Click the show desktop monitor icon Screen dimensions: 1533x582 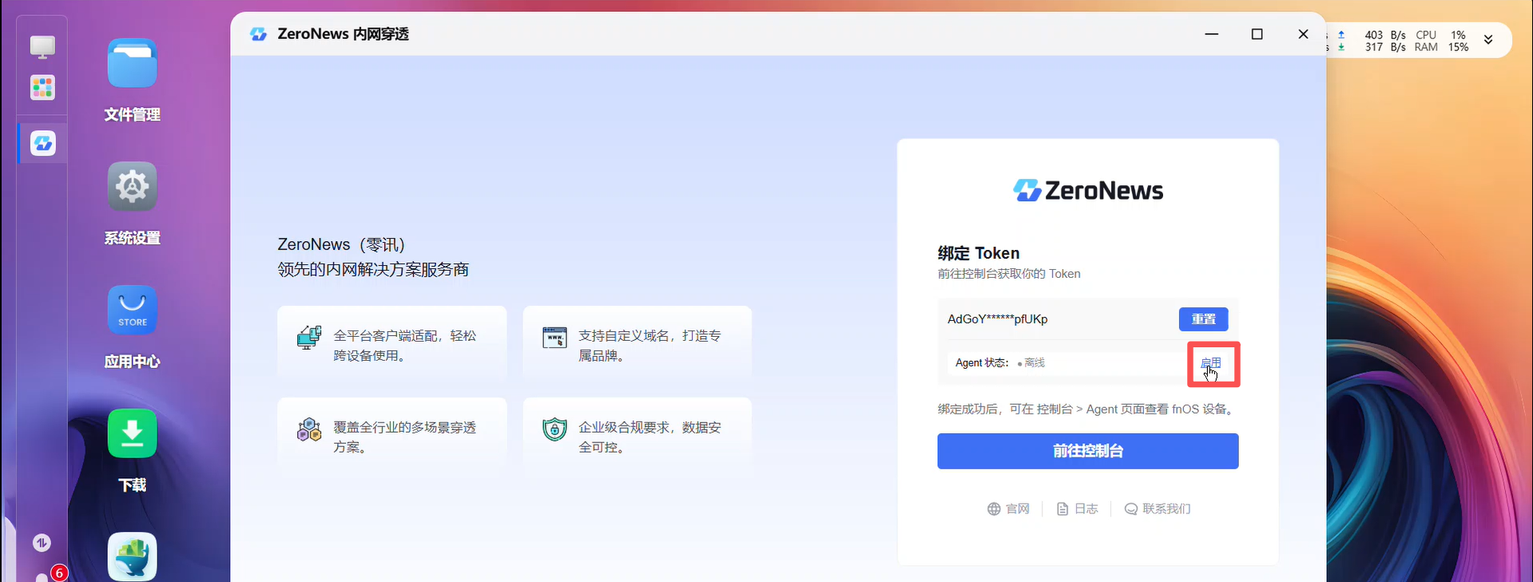[42, 46]
